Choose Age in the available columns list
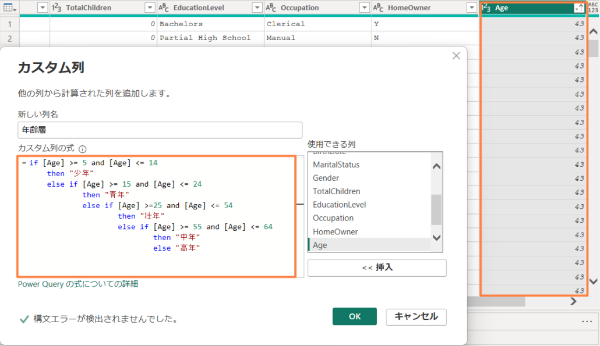Image resolution: width=600 pixels, height=346 pixels. 320,245
